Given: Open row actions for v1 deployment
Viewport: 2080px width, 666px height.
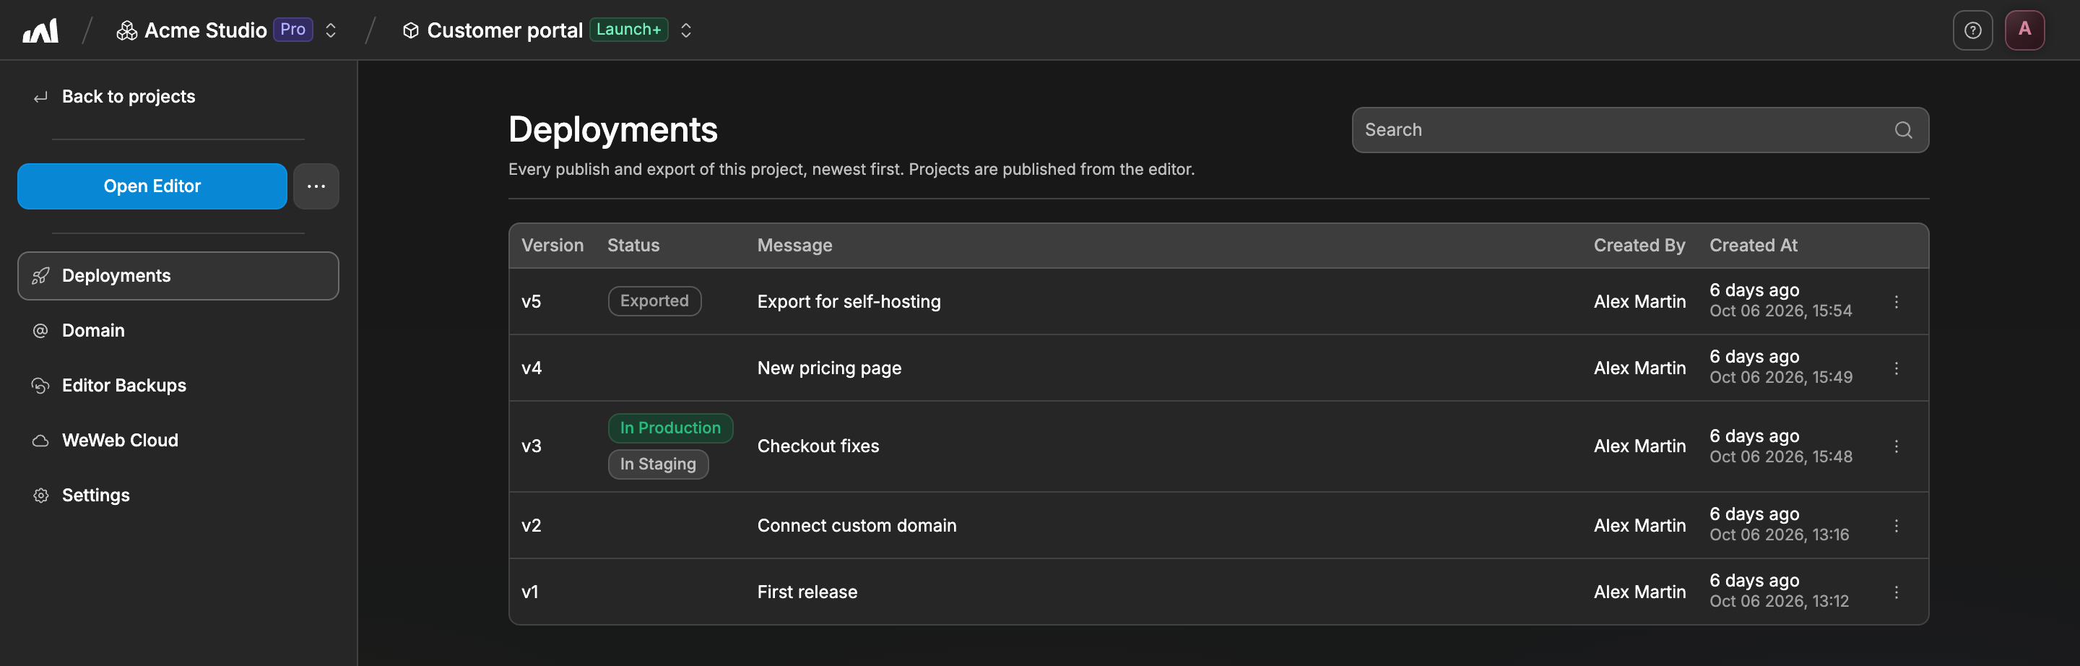Looking at the screenshot, I should pyautogui.click(x=1896, y=592).
